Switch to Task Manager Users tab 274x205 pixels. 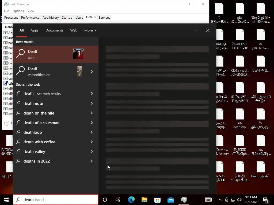79,18
